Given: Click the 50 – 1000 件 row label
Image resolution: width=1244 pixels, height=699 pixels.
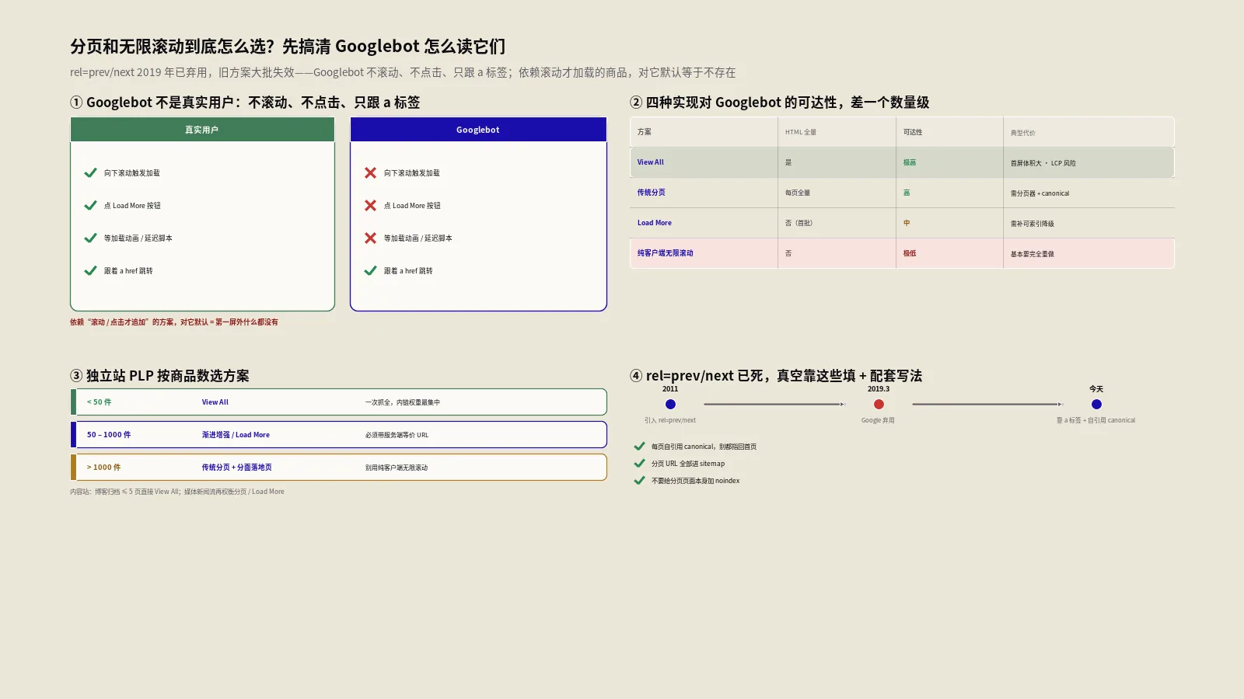Looking at the screenshot, I should pos(109,435).
